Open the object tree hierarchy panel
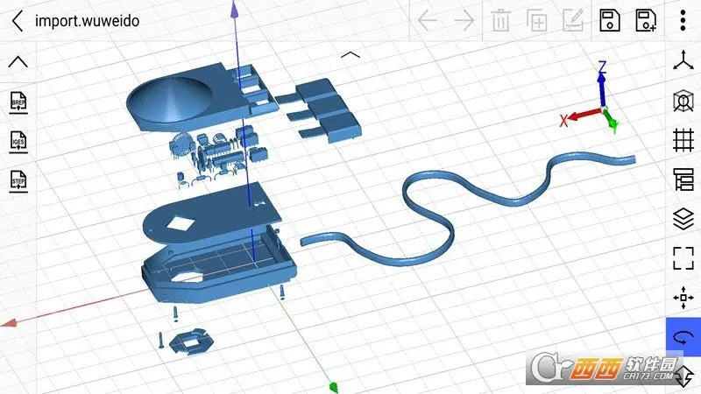 683,179
